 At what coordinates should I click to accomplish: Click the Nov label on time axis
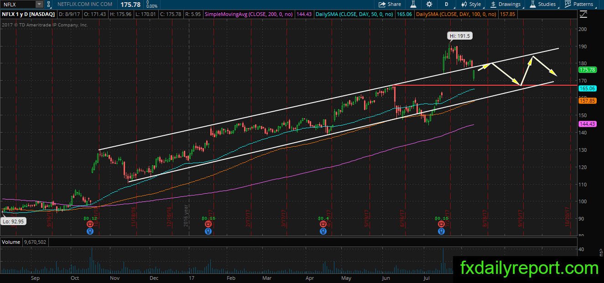click(x=115, y=278)
